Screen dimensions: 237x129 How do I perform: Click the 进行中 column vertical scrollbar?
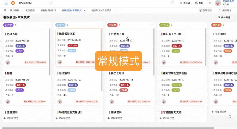(x=50, y=52)
